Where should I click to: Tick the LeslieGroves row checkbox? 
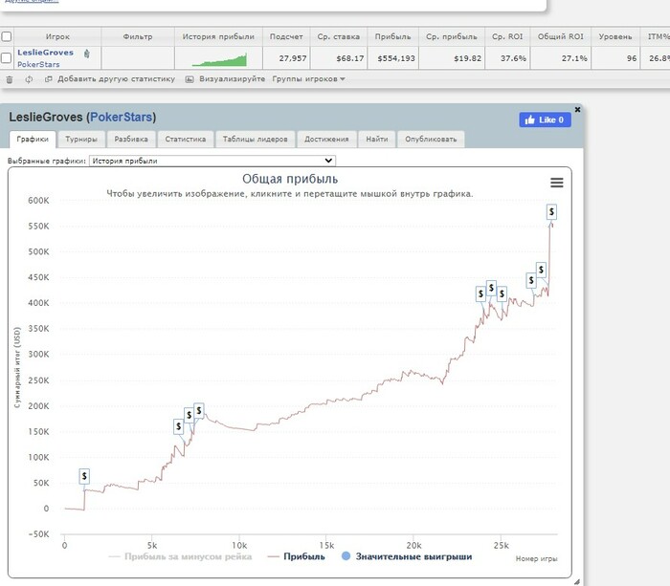pos(7,58)
